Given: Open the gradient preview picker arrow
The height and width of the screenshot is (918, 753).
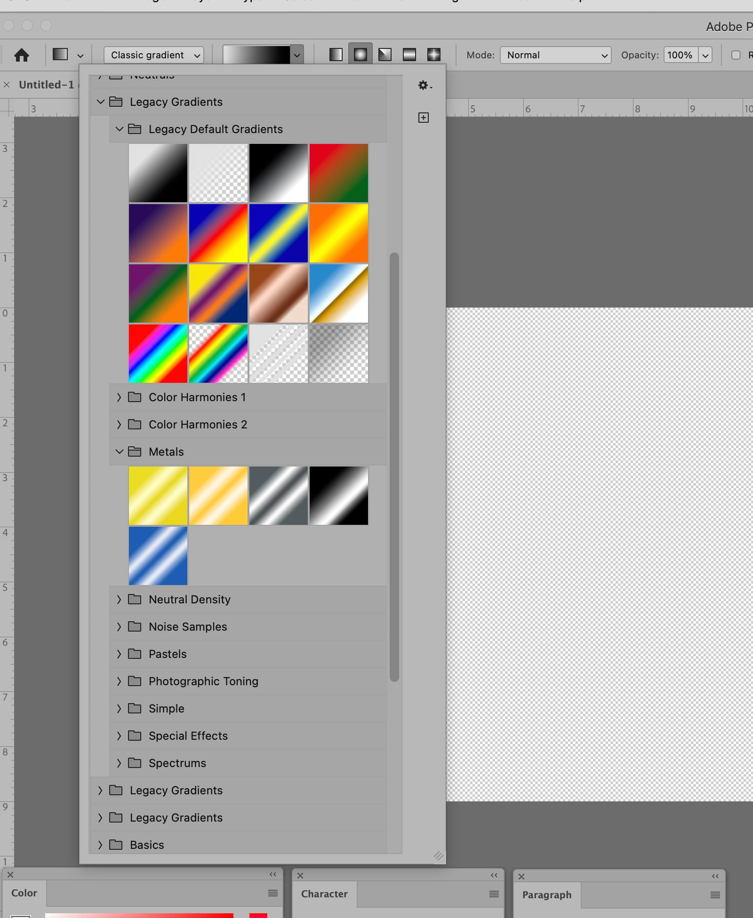Looking at the screenshot, I should coord(297,55).
